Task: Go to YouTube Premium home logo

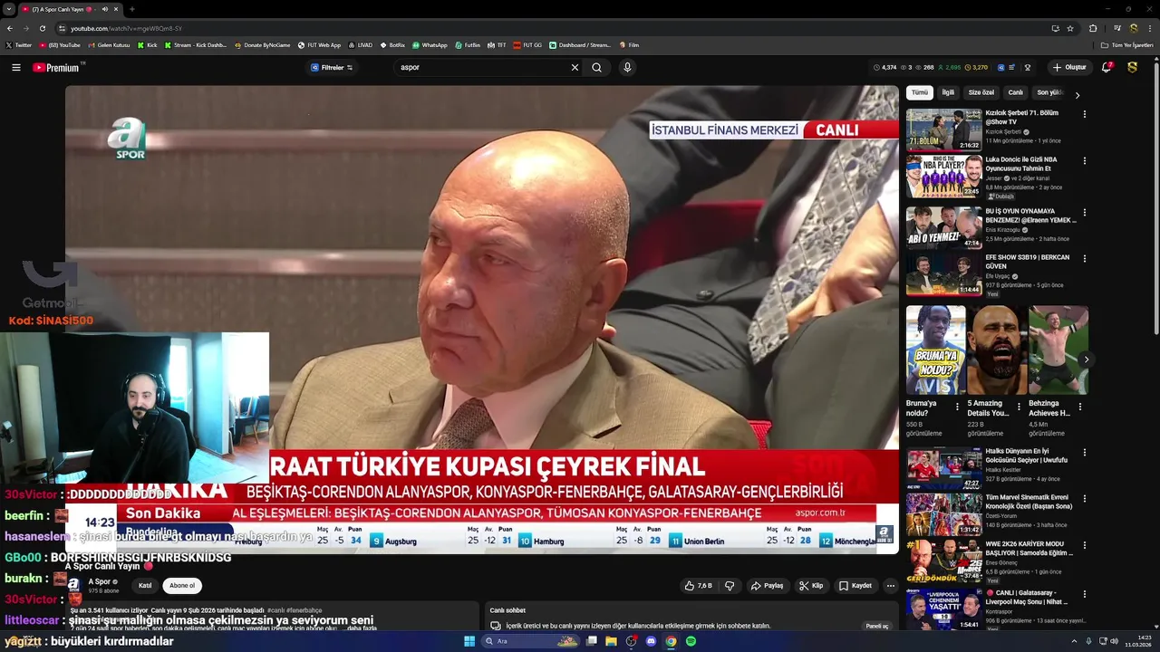Action: pos(58,67)
